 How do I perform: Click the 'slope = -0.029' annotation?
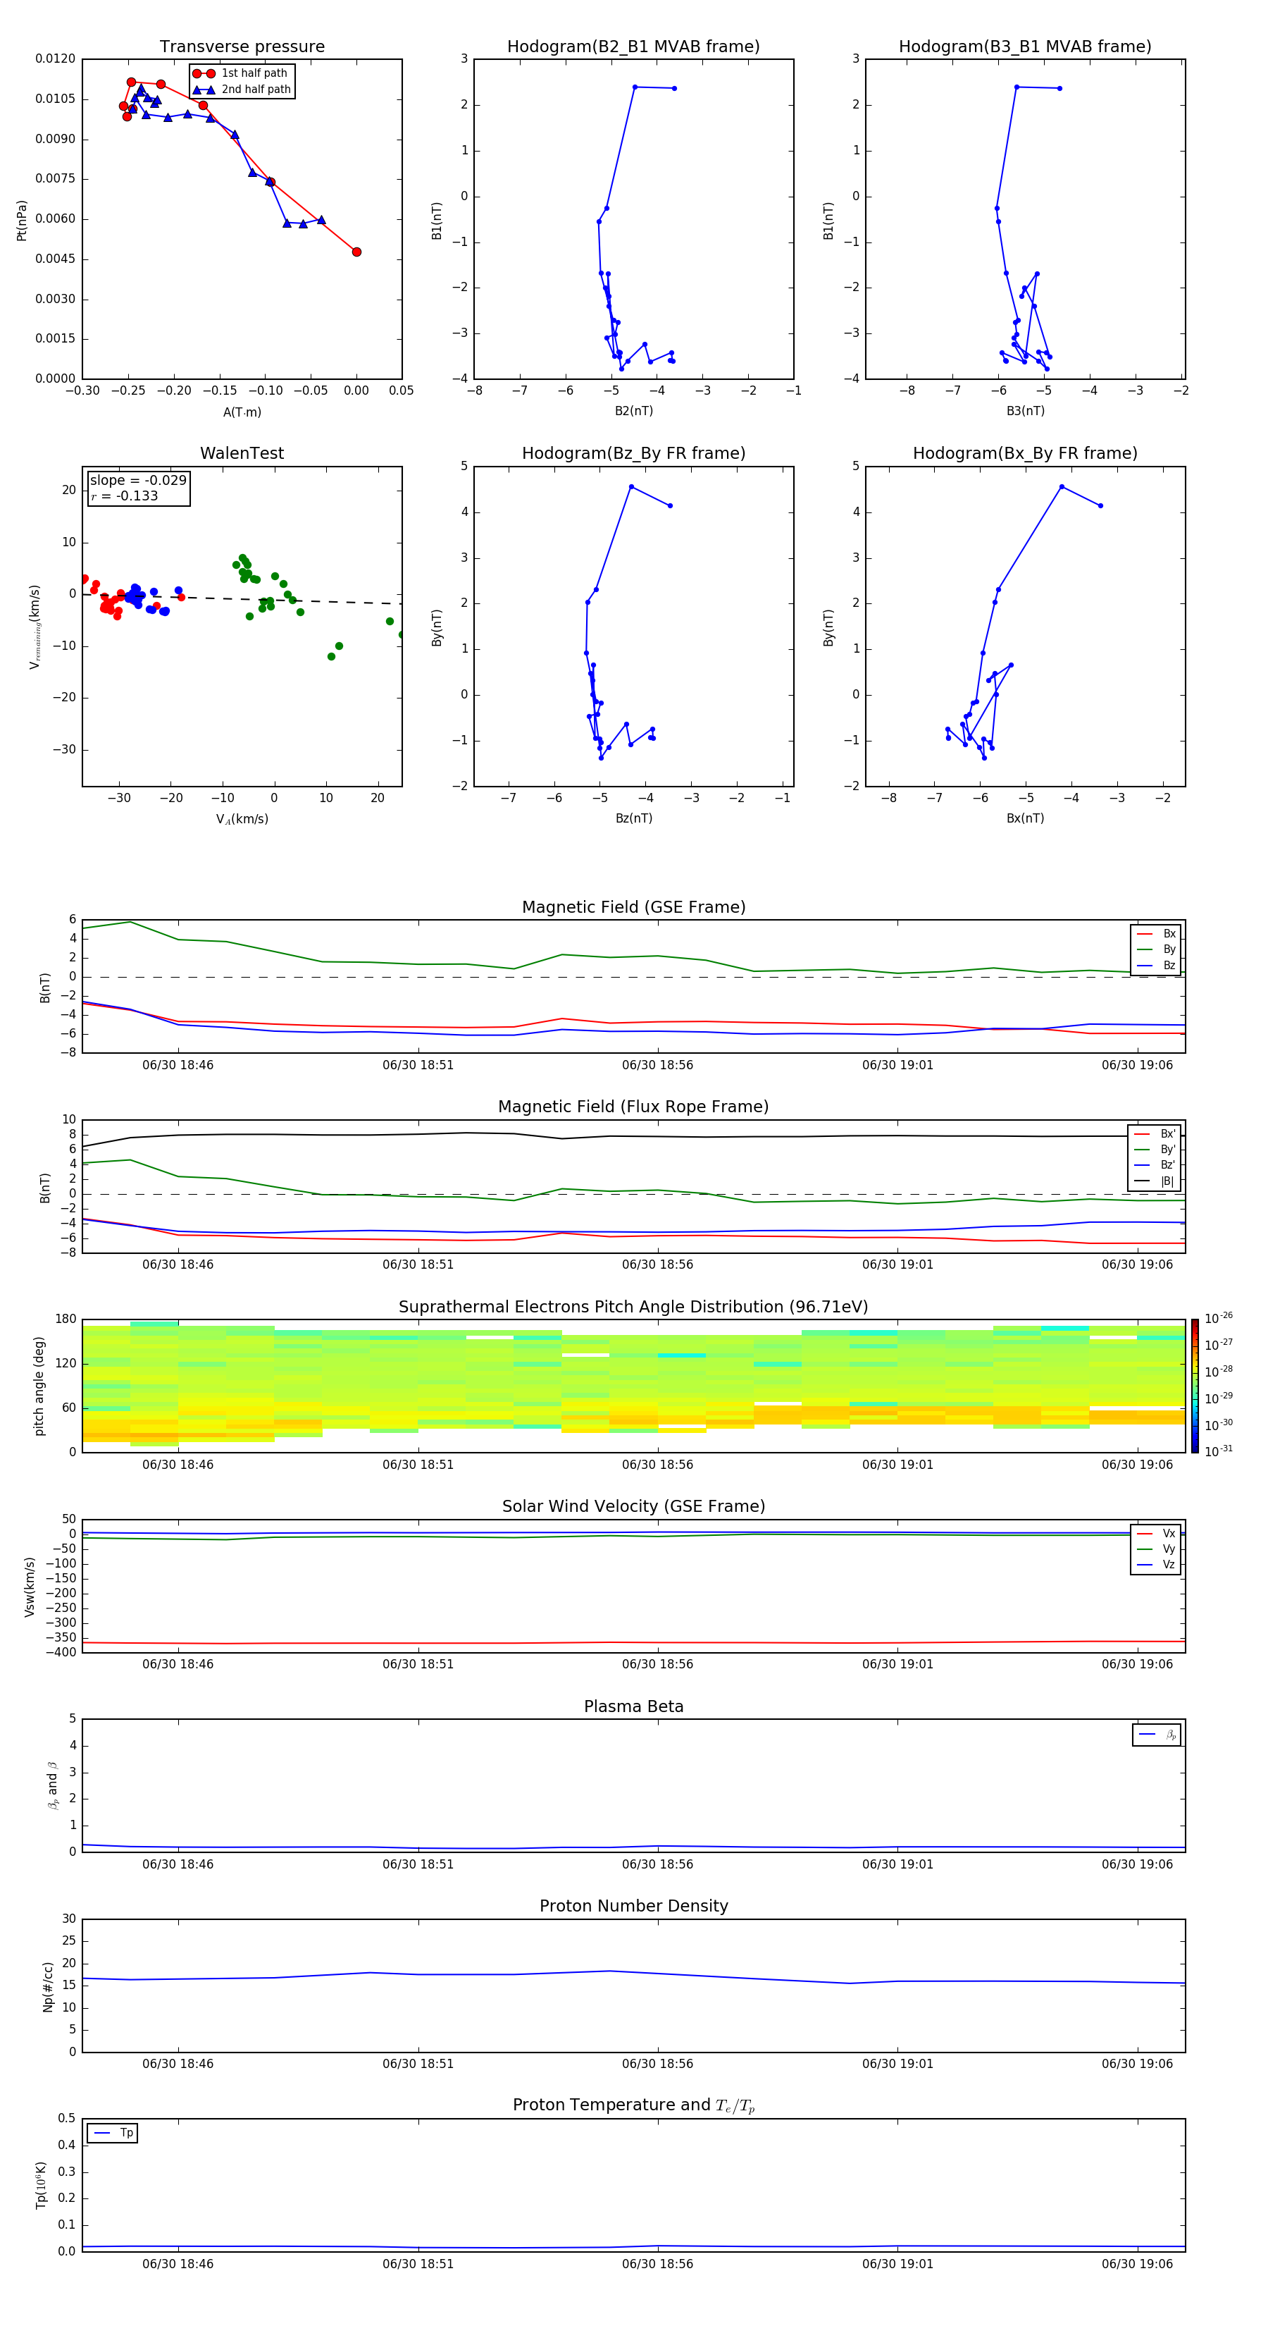coord(138,481)
